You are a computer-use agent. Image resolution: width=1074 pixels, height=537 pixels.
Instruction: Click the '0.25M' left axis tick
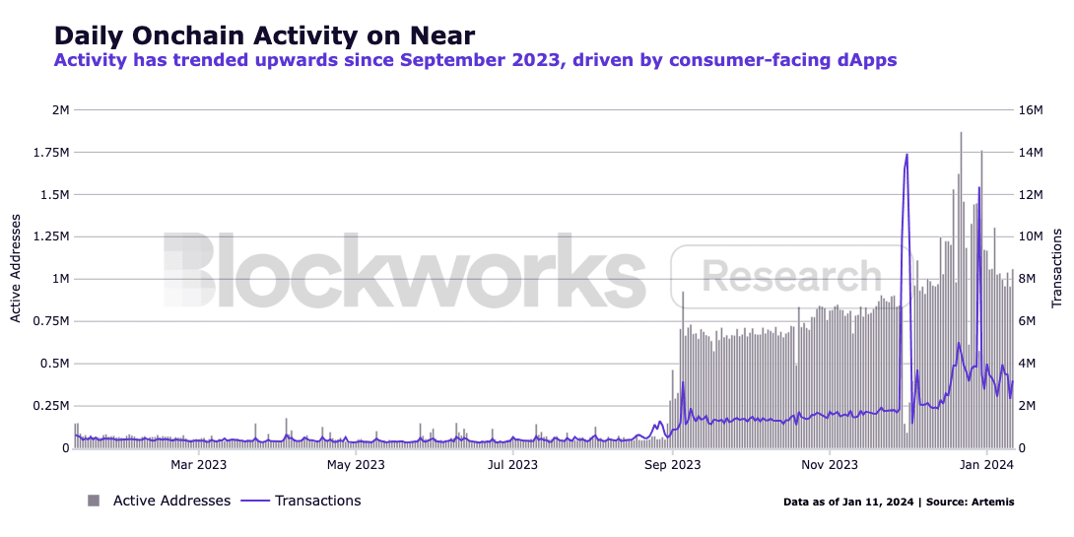[x=49, y=406]
